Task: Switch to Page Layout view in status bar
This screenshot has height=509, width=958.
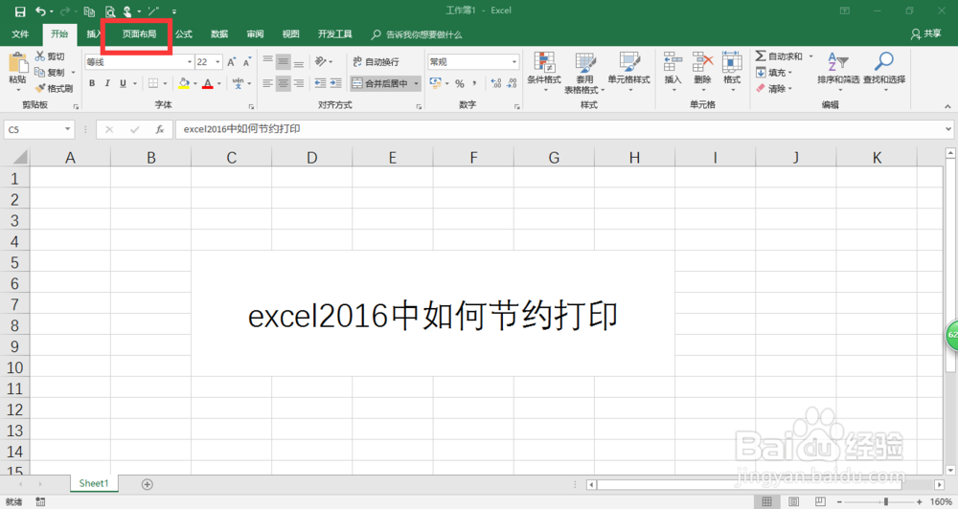Action: (793, 501)
